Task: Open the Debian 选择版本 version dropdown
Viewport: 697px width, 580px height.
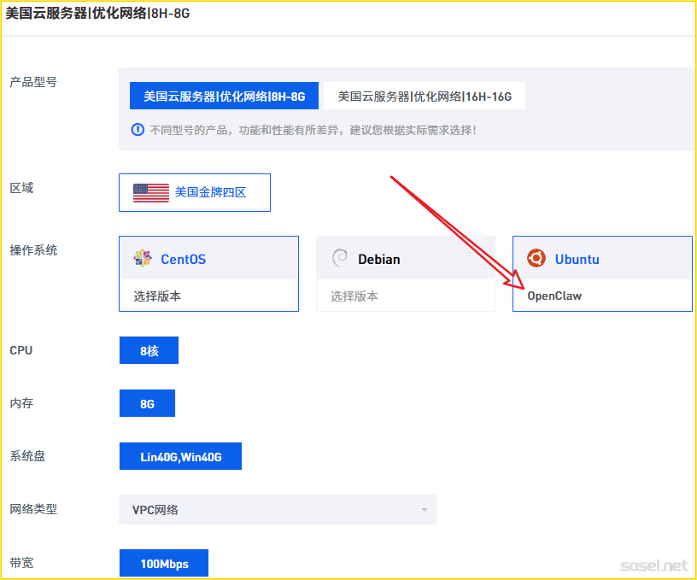Action: click(x=406, y=296)
